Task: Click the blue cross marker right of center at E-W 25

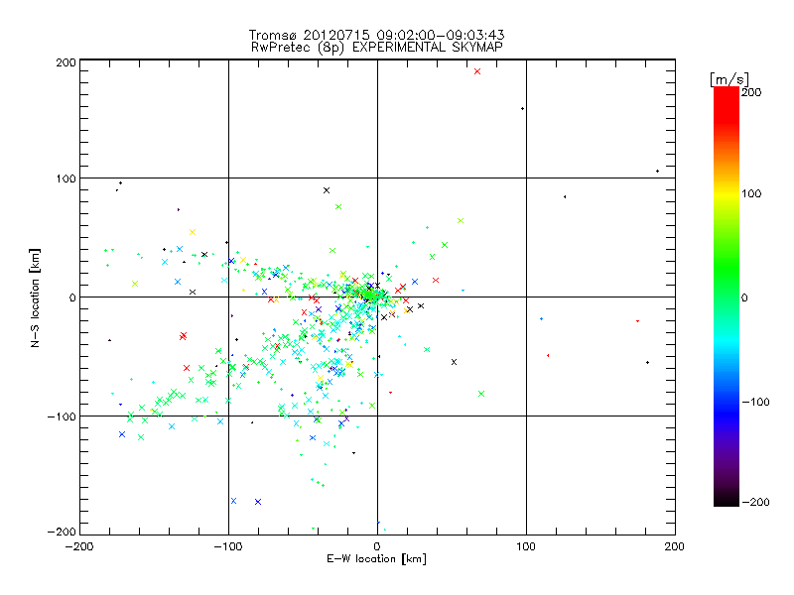Action: [x=415, y=282]
